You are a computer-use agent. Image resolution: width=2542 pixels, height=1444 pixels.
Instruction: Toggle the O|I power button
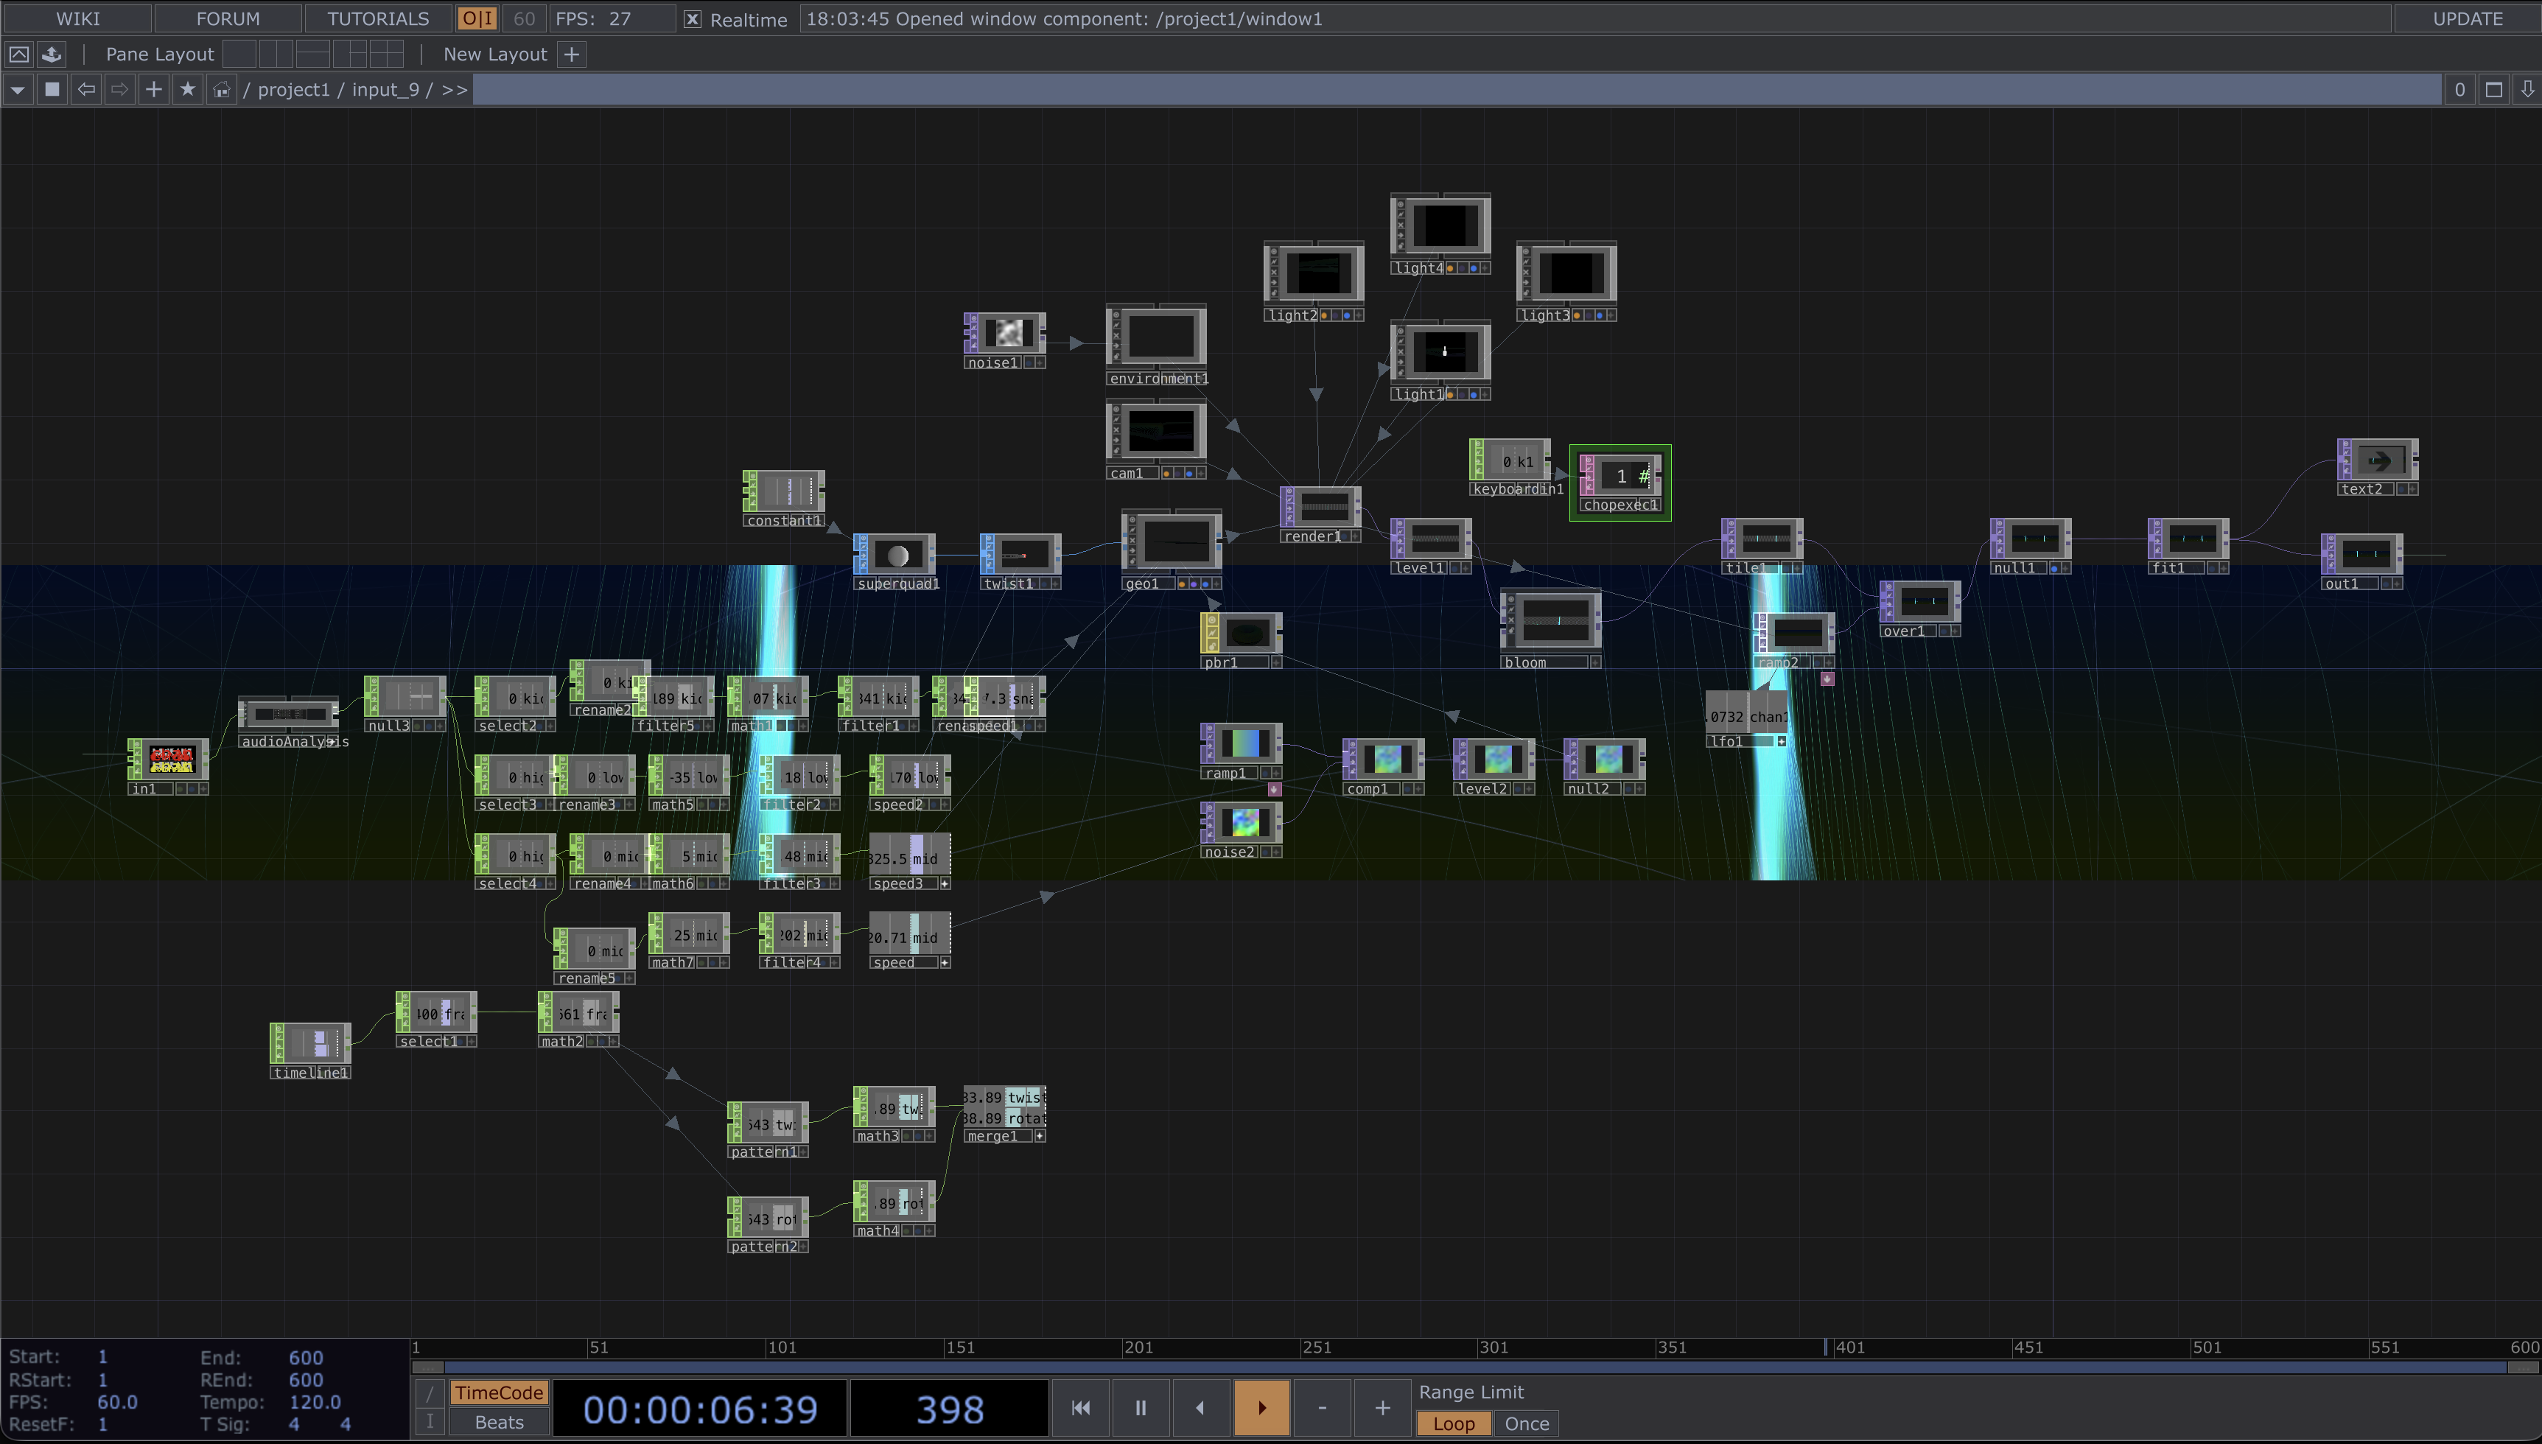(477, 19)
